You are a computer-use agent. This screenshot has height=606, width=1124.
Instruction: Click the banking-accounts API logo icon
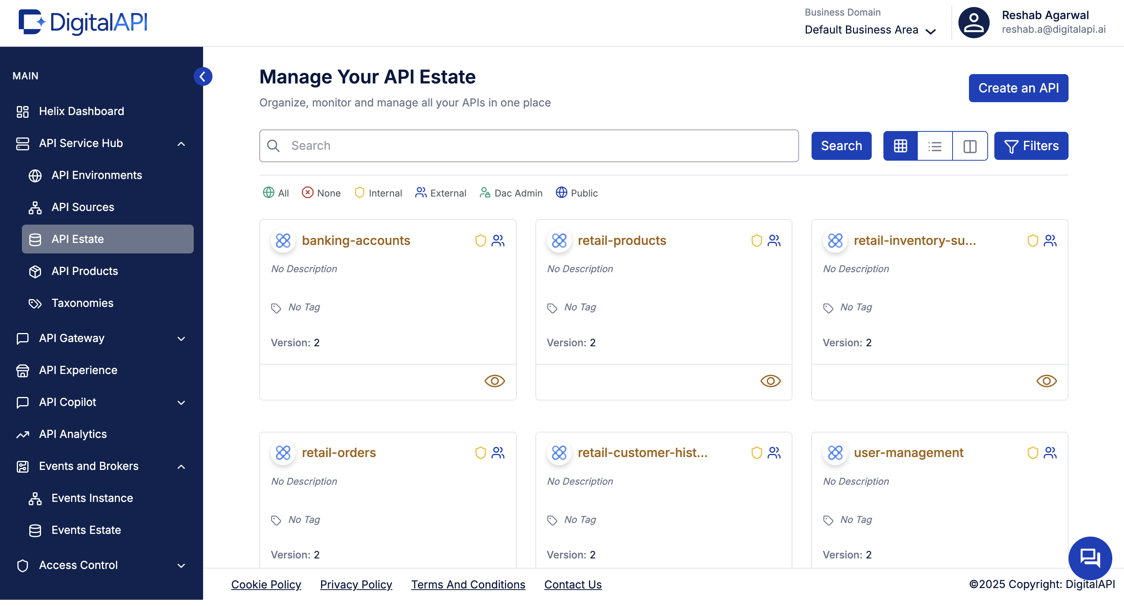(283, 241)
